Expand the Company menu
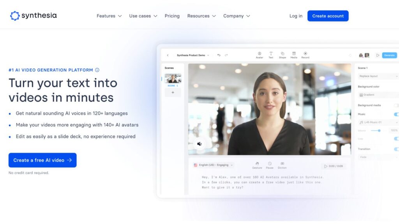The height and width of the screenshot is (224, 399). pyautogui.click(x=237, y=16)
